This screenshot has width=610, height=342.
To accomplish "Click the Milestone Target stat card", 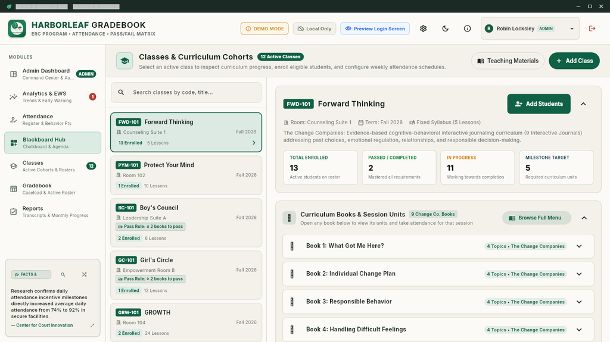I will pos(556,168).
